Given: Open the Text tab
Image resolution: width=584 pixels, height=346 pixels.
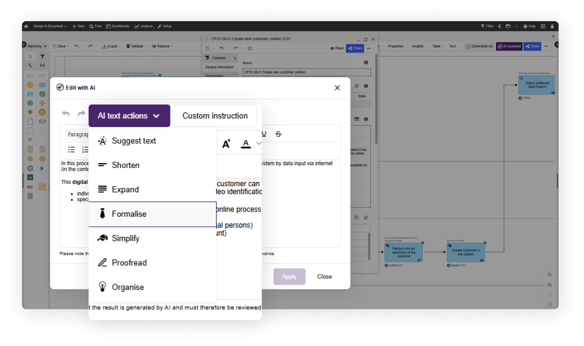Looking at the screenshot, I should (x=452, y=46).
